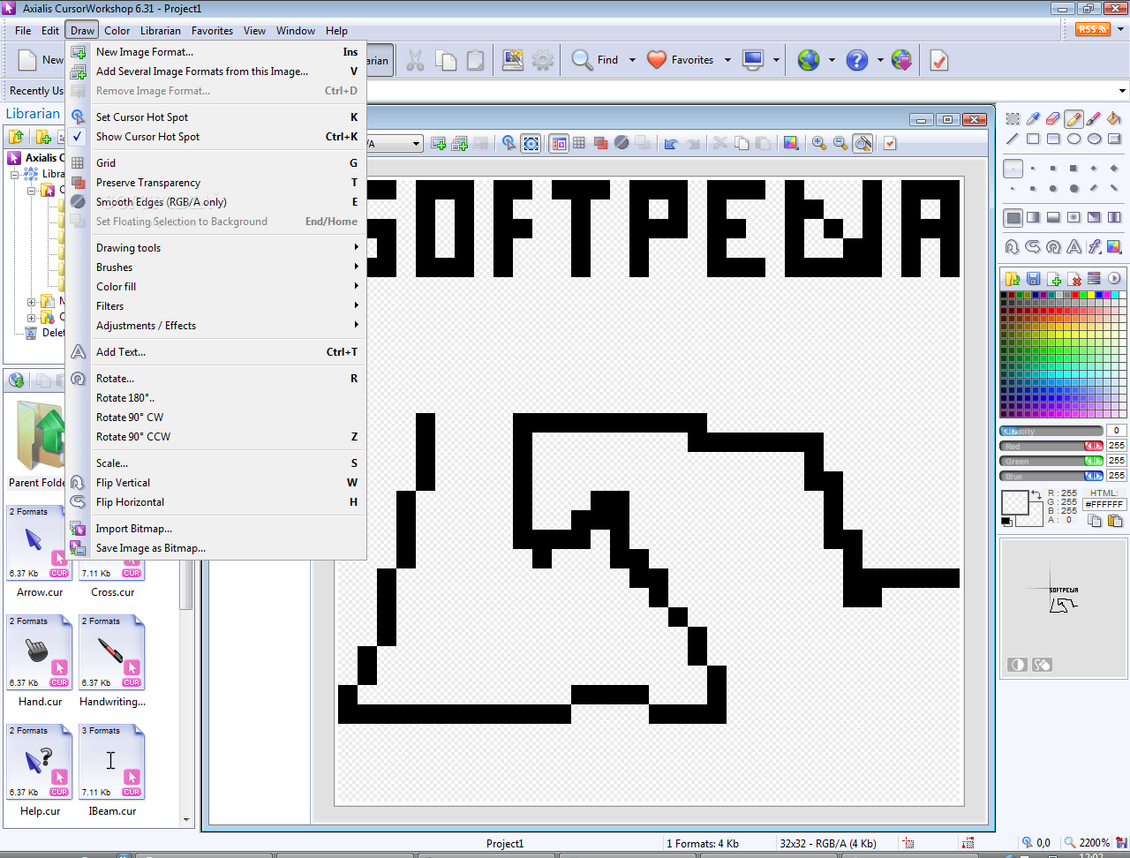Click the Zoom Out magnifier in editor toolbar
Viewport: 1130px width, 858px height.
pos(840,143)
